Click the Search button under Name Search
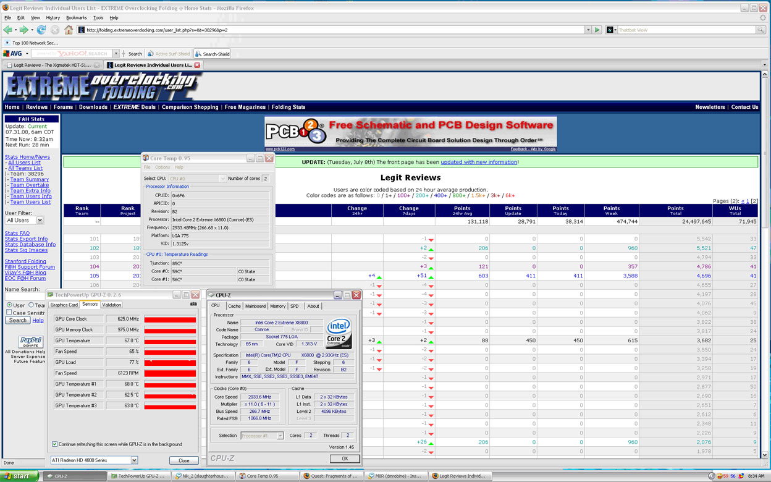Image resolution: width=771 pixels, height=482 pixels. [17, 320]
